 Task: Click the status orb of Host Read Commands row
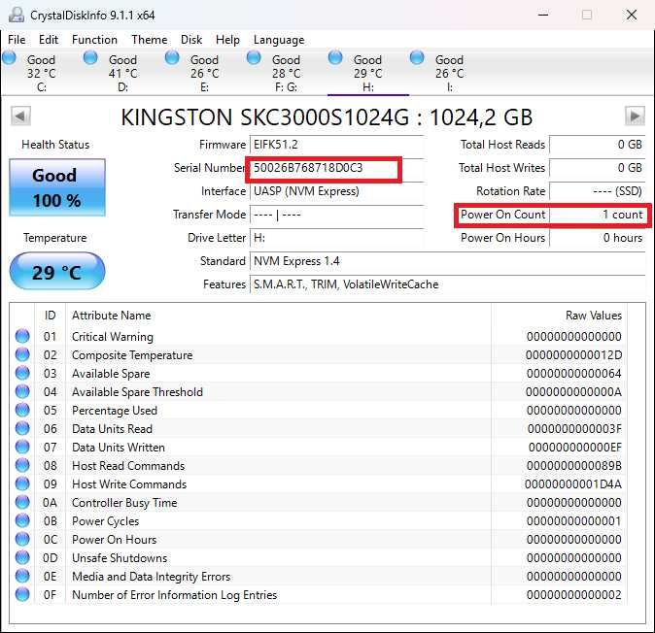click(22, 465)
